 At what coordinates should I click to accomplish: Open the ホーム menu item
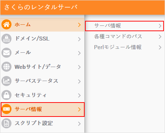coord(42,25)
